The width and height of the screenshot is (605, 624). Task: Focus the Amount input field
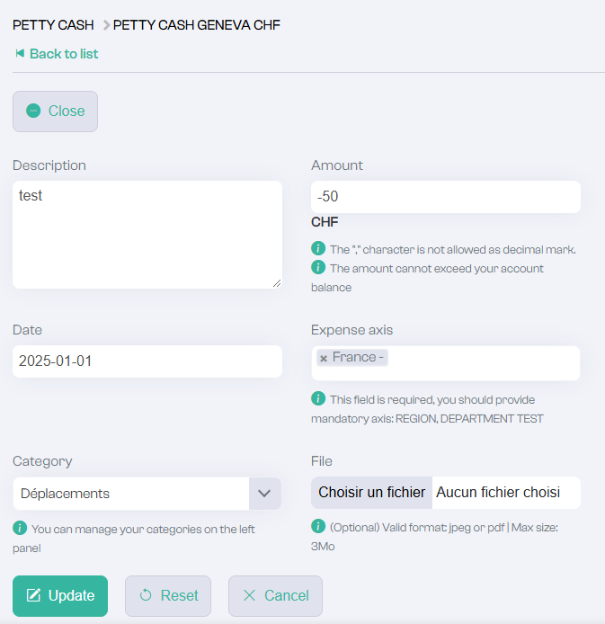pyautogui.click(x=446, y=197)
